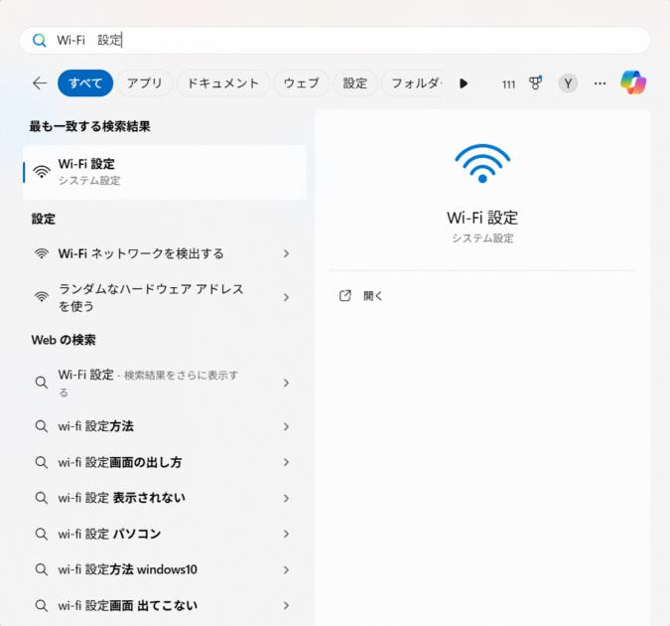Expand chevron for wi-fi 設定 表示されない
Screen dimensions: 670x626
286,498
